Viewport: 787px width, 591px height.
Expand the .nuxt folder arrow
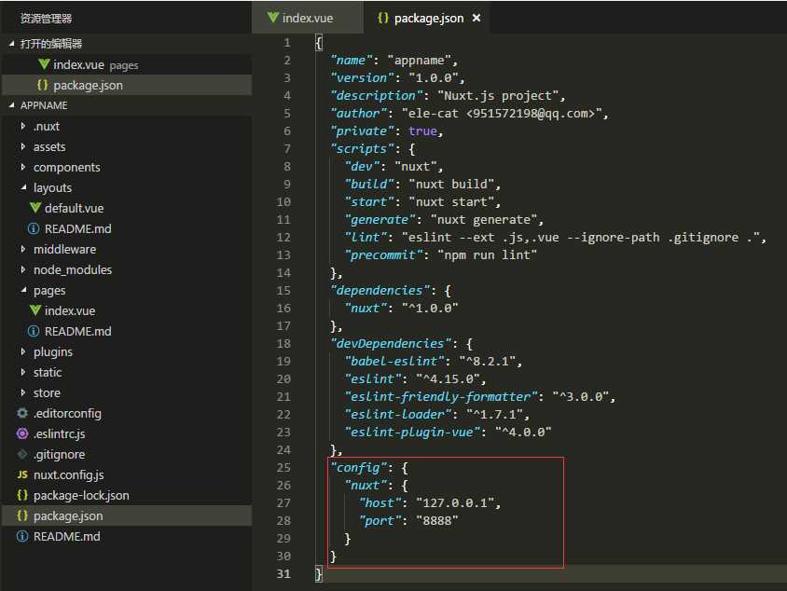[x=23, y=126]
